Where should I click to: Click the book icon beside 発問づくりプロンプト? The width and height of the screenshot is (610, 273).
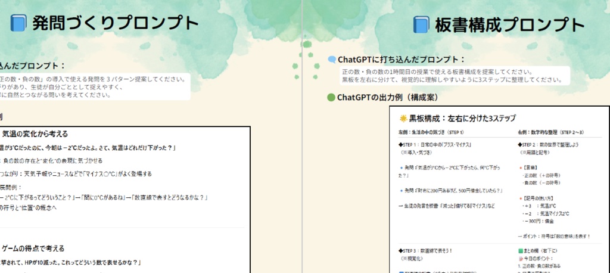tap(18, 23)
